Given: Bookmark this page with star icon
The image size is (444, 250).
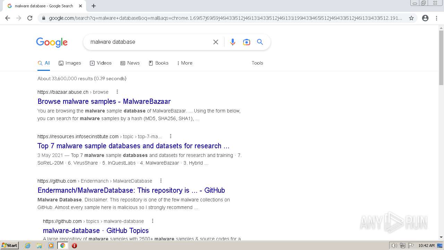Looking at the screenshot, I should click(411, 18).
